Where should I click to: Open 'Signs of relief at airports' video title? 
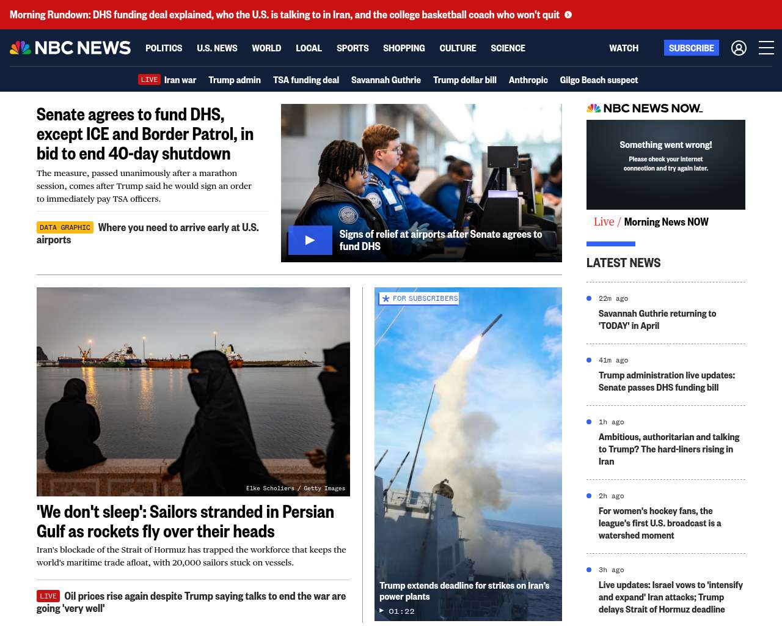440,240
